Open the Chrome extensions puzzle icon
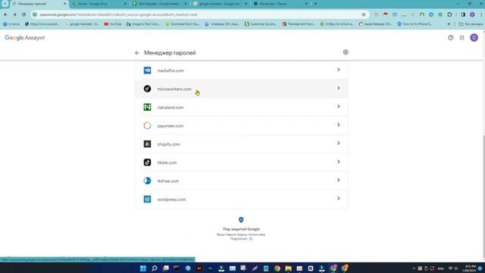Screen dimensions: 485x273 point(449,14)
